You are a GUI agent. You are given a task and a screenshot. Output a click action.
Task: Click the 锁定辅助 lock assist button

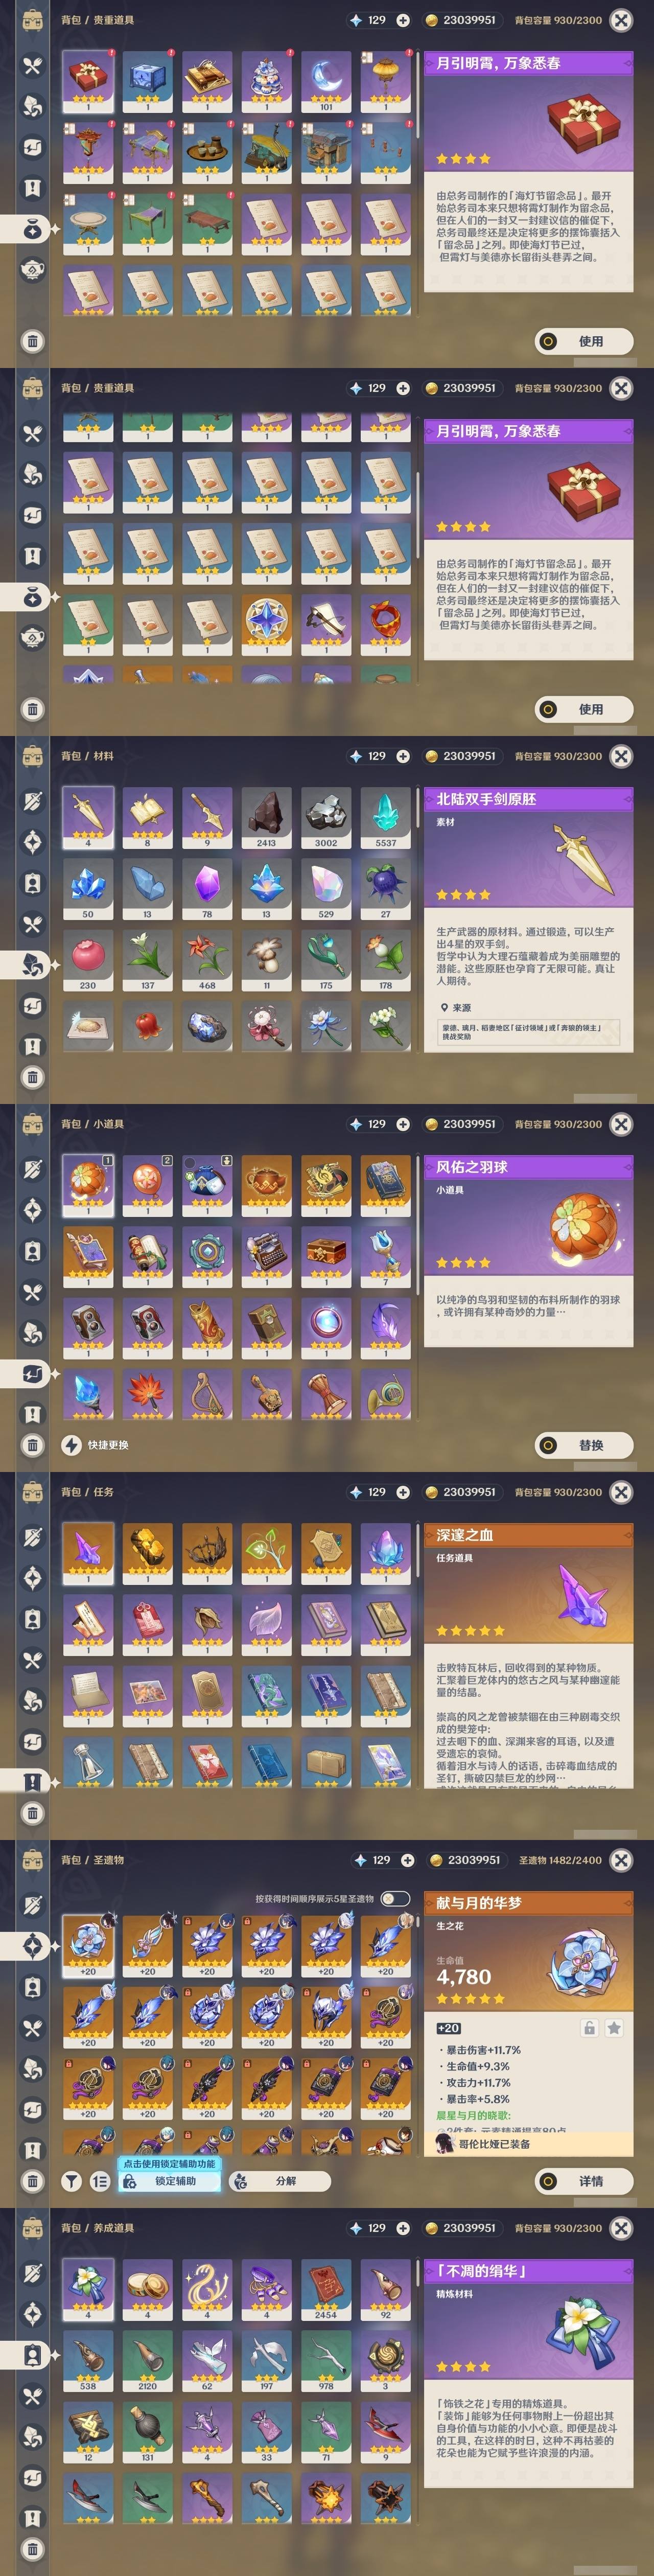(170, 2181)
